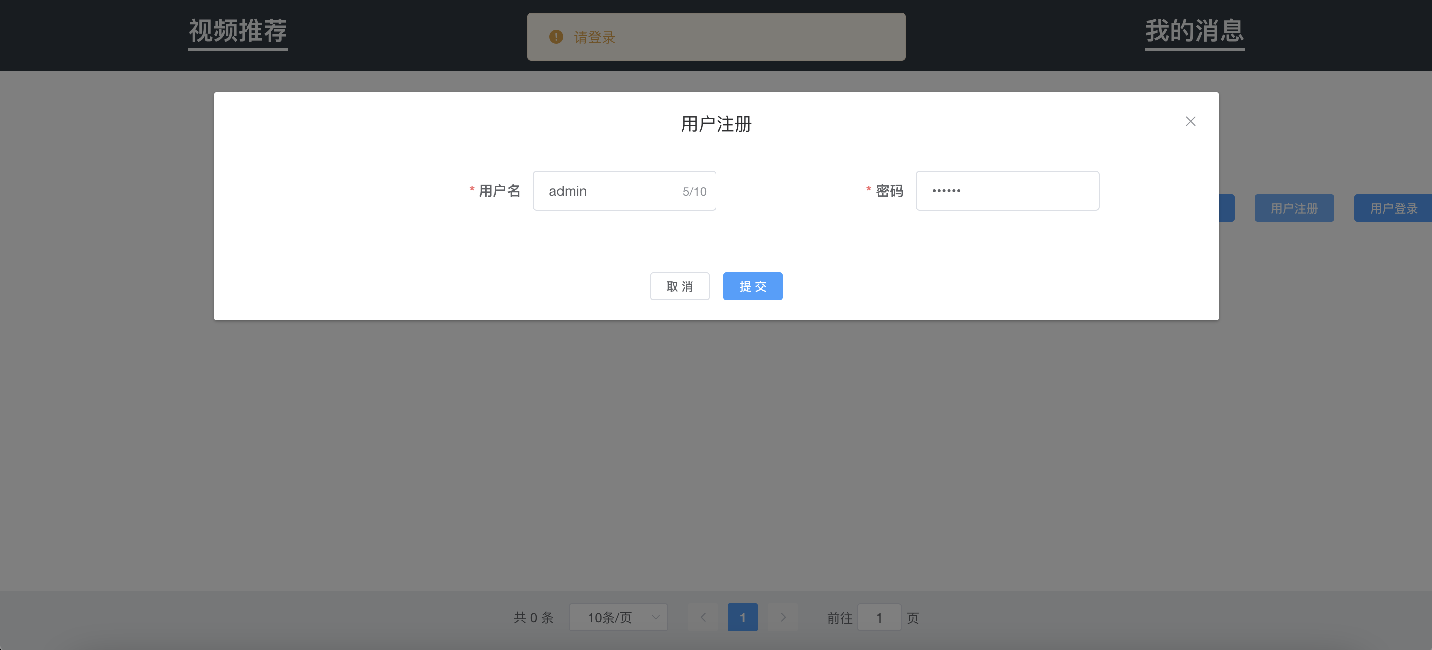Focus the 密码 password field
The image size is (1432, 650).
1007,191
